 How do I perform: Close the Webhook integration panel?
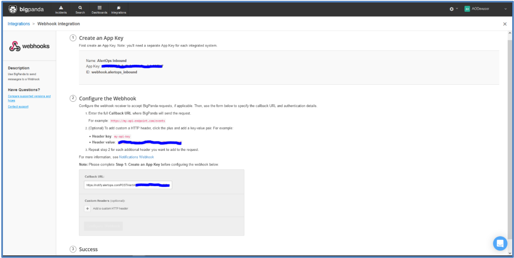(x=505, y=24)
